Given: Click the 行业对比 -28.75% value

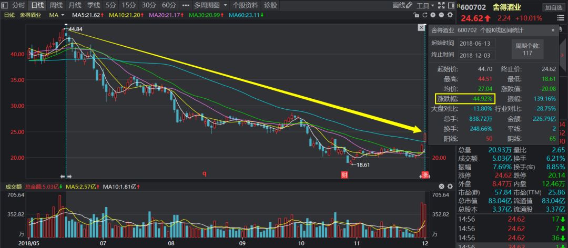Looking at the screenshot, I should [545, 108].
